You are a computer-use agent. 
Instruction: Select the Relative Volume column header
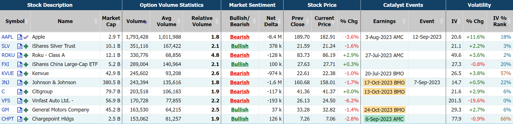[x=202, y=21]
